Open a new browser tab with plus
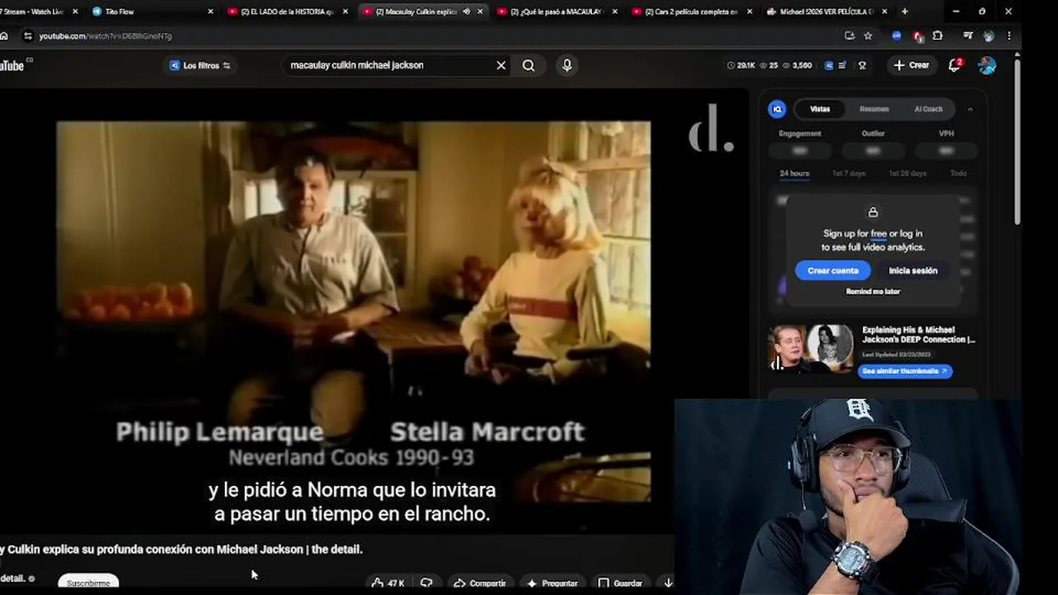1058x595 pixels. point(904,12)
